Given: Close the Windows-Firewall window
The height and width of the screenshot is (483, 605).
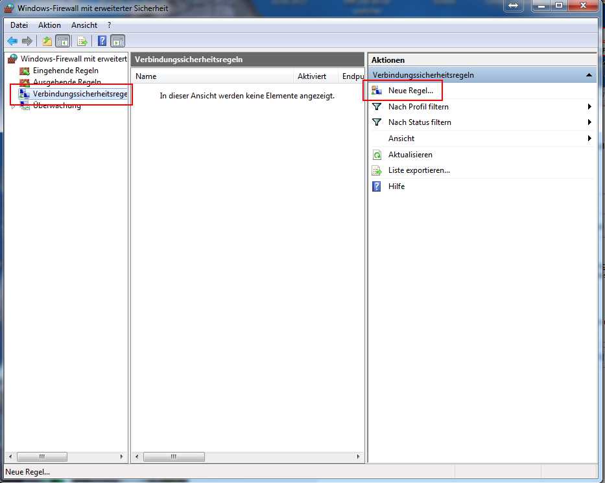Looking at the screenshot, I should click(x=583, y=6).
